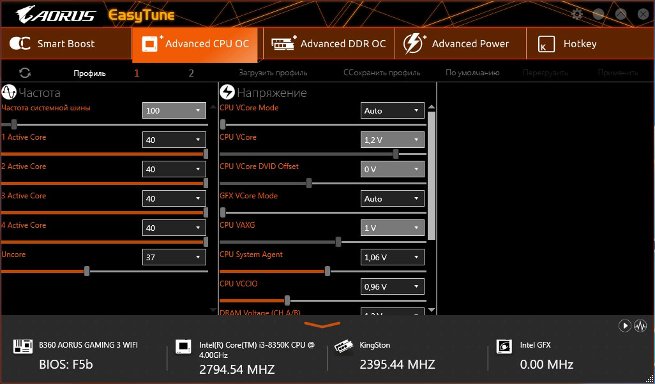Click Загрузить профиль to load a profile
The width and height of the screenshot is (655, 384).
pyautogui.click(x=273, y=73)
